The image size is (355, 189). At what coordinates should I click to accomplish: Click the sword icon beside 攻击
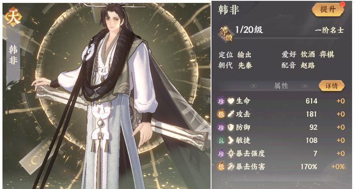[x=231, y=114]
